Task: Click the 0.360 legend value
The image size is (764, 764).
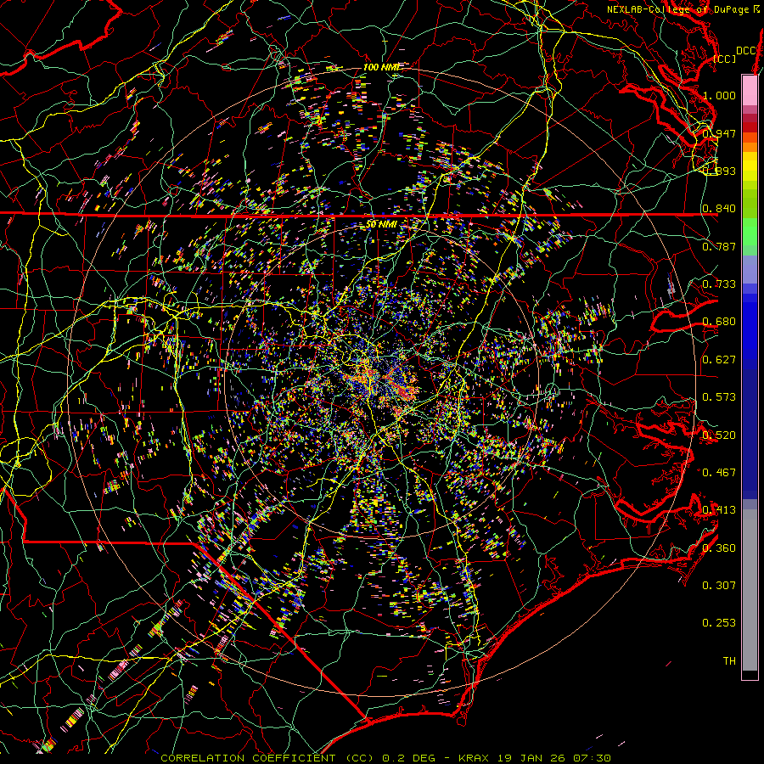Action: point(719,548)
